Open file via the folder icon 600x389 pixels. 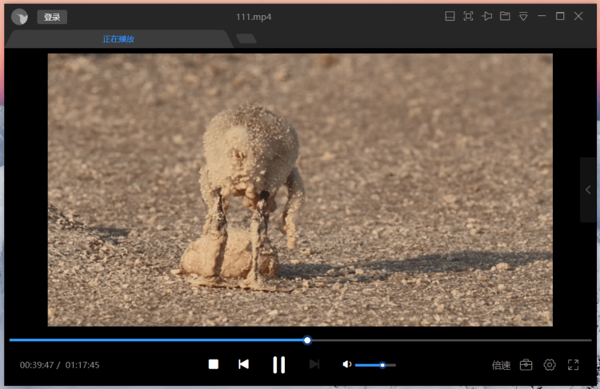coord(505,16)
